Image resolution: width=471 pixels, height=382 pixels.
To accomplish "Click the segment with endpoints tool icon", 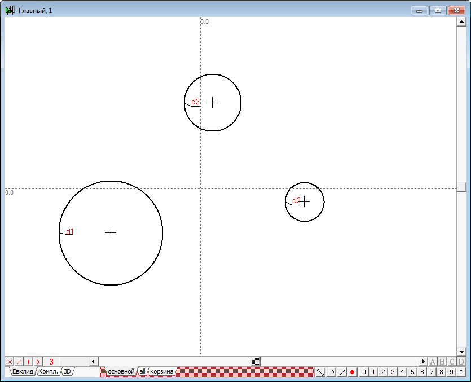I will click(x=320, y=372).
